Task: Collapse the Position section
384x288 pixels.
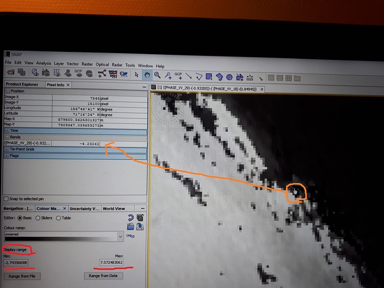Action: pyautogui.click(x=8, y=91)
